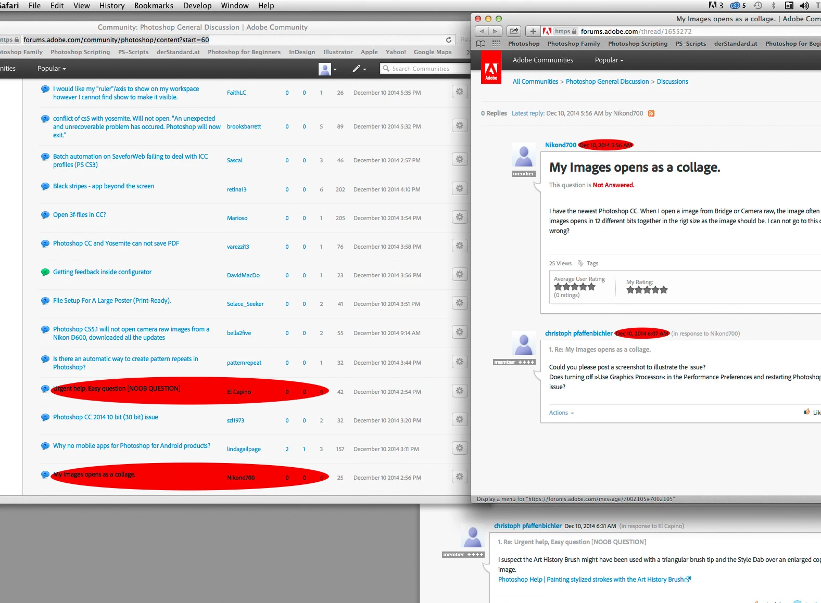Click volume icon in macOS menu bar

tap(804, 6)
